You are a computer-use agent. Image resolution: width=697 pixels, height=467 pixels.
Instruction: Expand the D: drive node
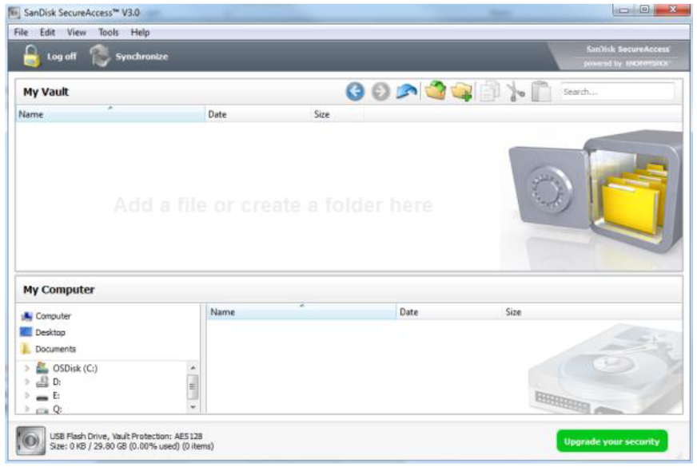coord(27,382)
